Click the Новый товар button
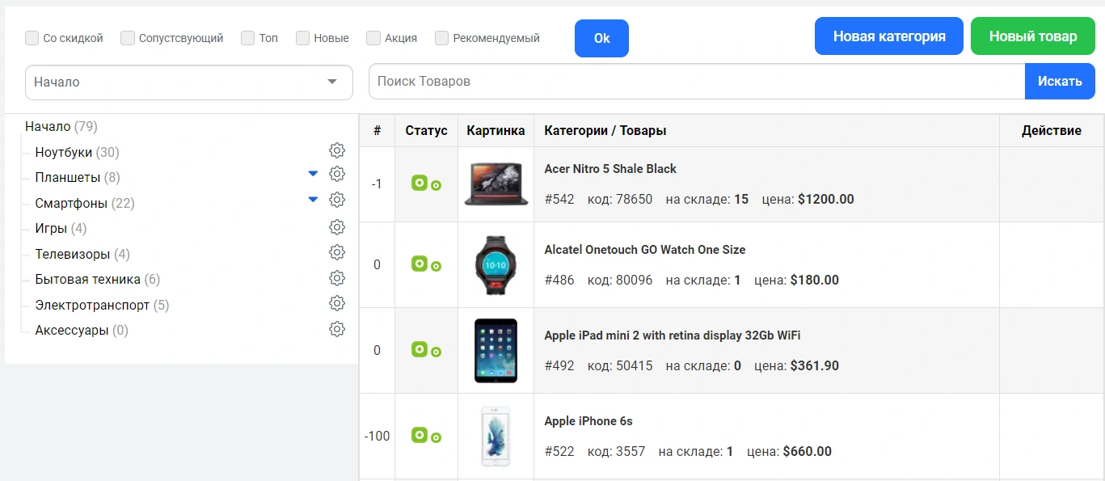 [1032, 36]
